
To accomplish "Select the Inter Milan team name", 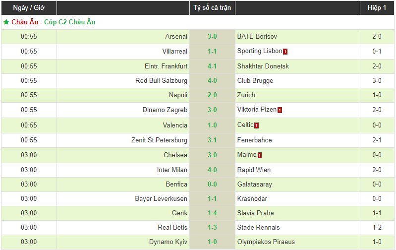I will click(x=172, y=170).
